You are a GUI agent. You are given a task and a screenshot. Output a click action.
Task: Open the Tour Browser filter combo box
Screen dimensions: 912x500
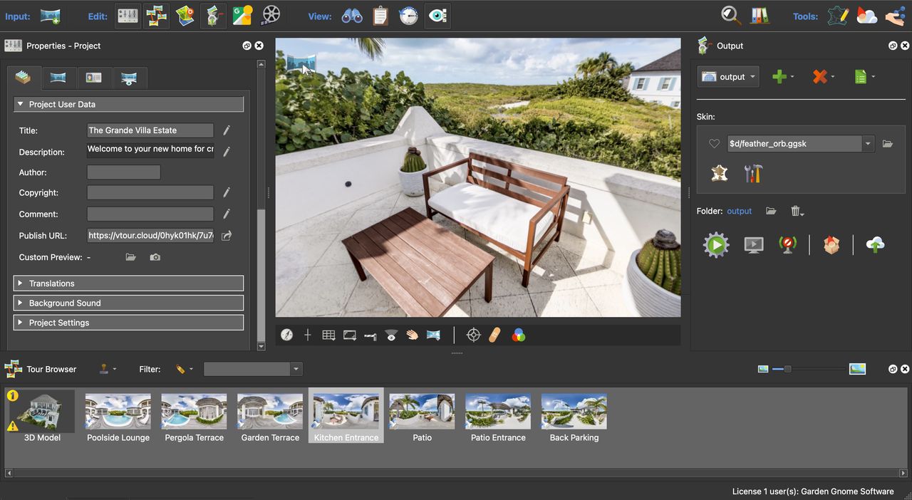(x=253, y=369)
